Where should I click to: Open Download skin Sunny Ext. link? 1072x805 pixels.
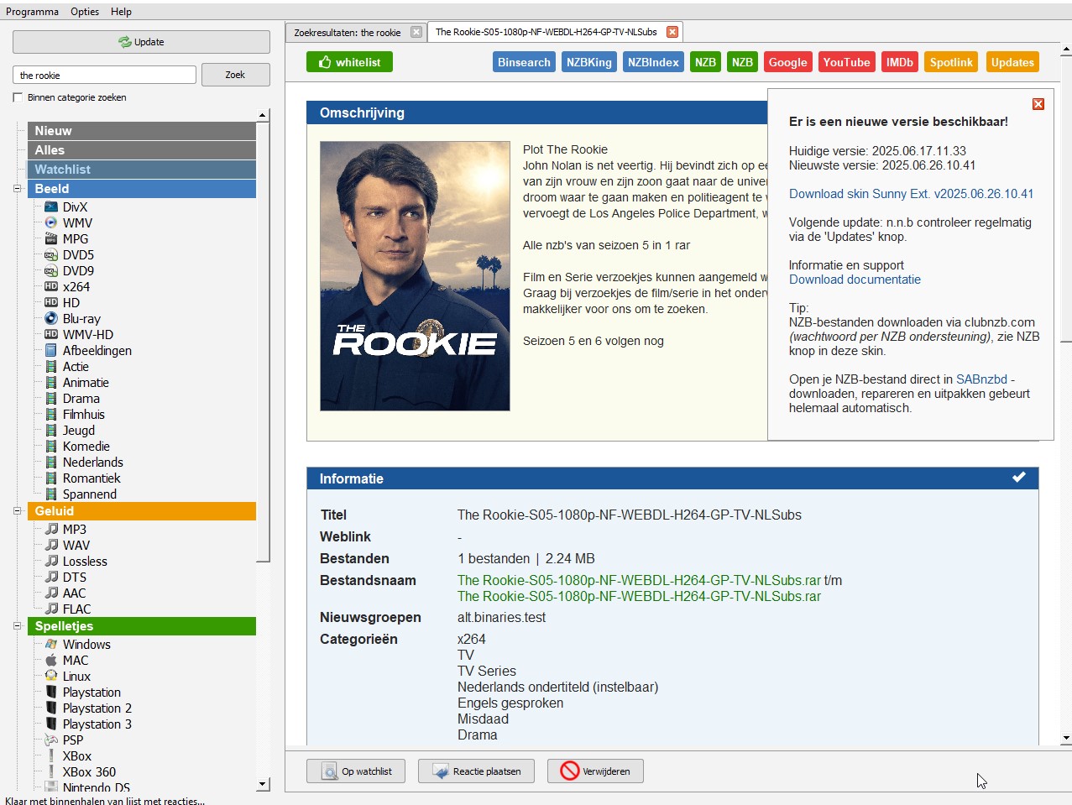click(911, 194)
